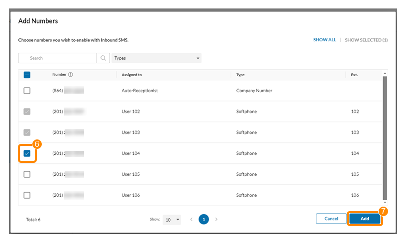Click page 1 pagination button
Screen dimensions: 405x243
pyautogui.click(x=203, y=219)
